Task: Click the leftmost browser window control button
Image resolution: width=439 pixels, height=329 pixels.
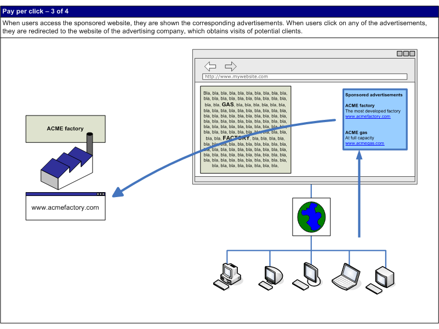Action: click(x=400, y=54)
